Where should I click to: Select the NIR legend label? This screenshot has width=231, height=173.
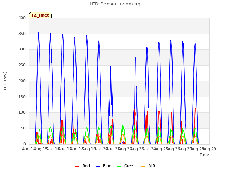[152, 166]
